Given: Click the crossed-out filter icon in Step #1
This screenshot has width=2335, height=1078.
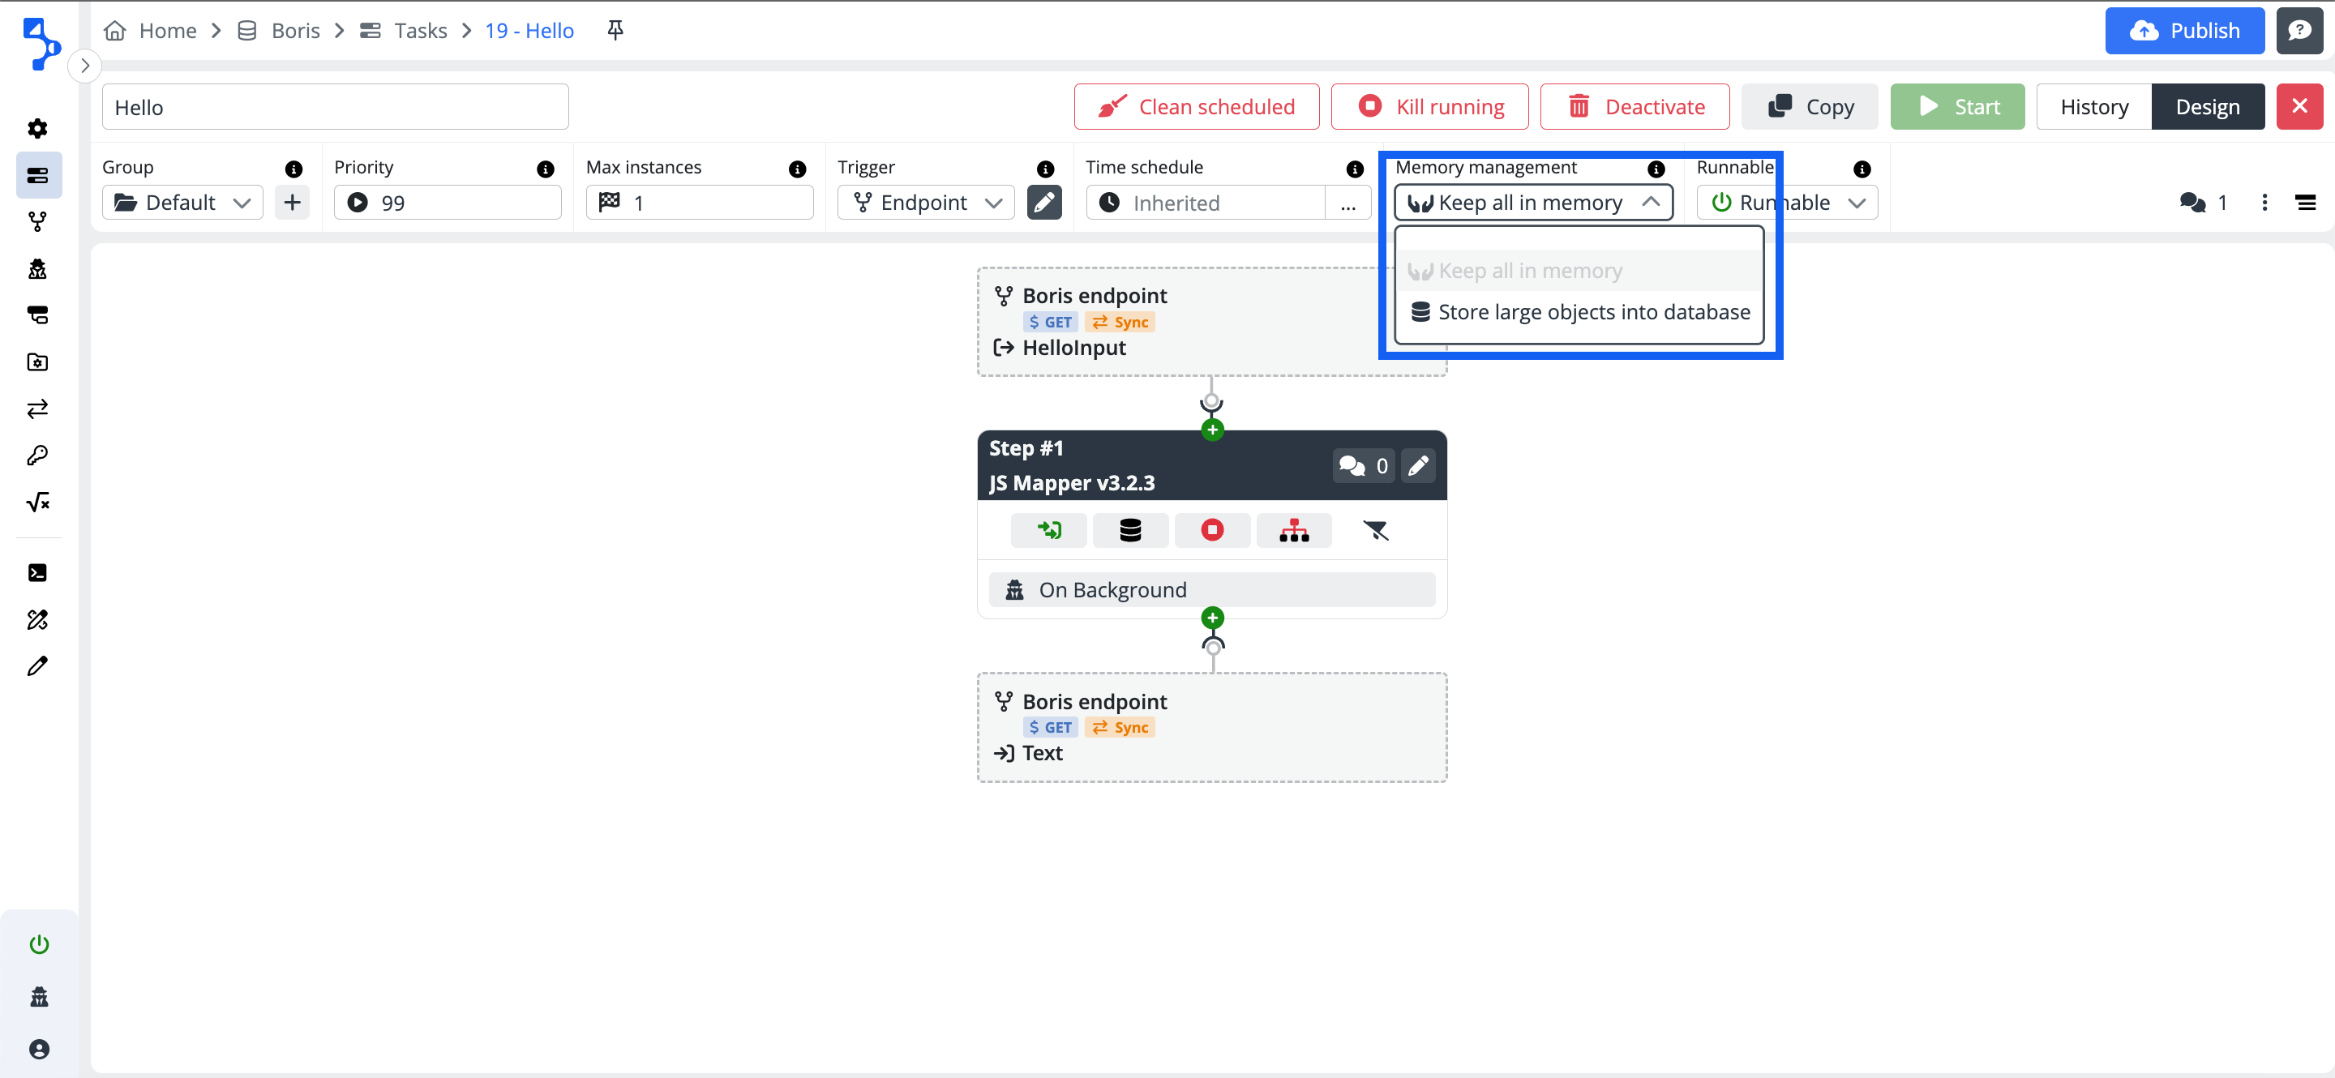Looking at the screenshot, I should pyautogui.click(x=1375, y=530).
